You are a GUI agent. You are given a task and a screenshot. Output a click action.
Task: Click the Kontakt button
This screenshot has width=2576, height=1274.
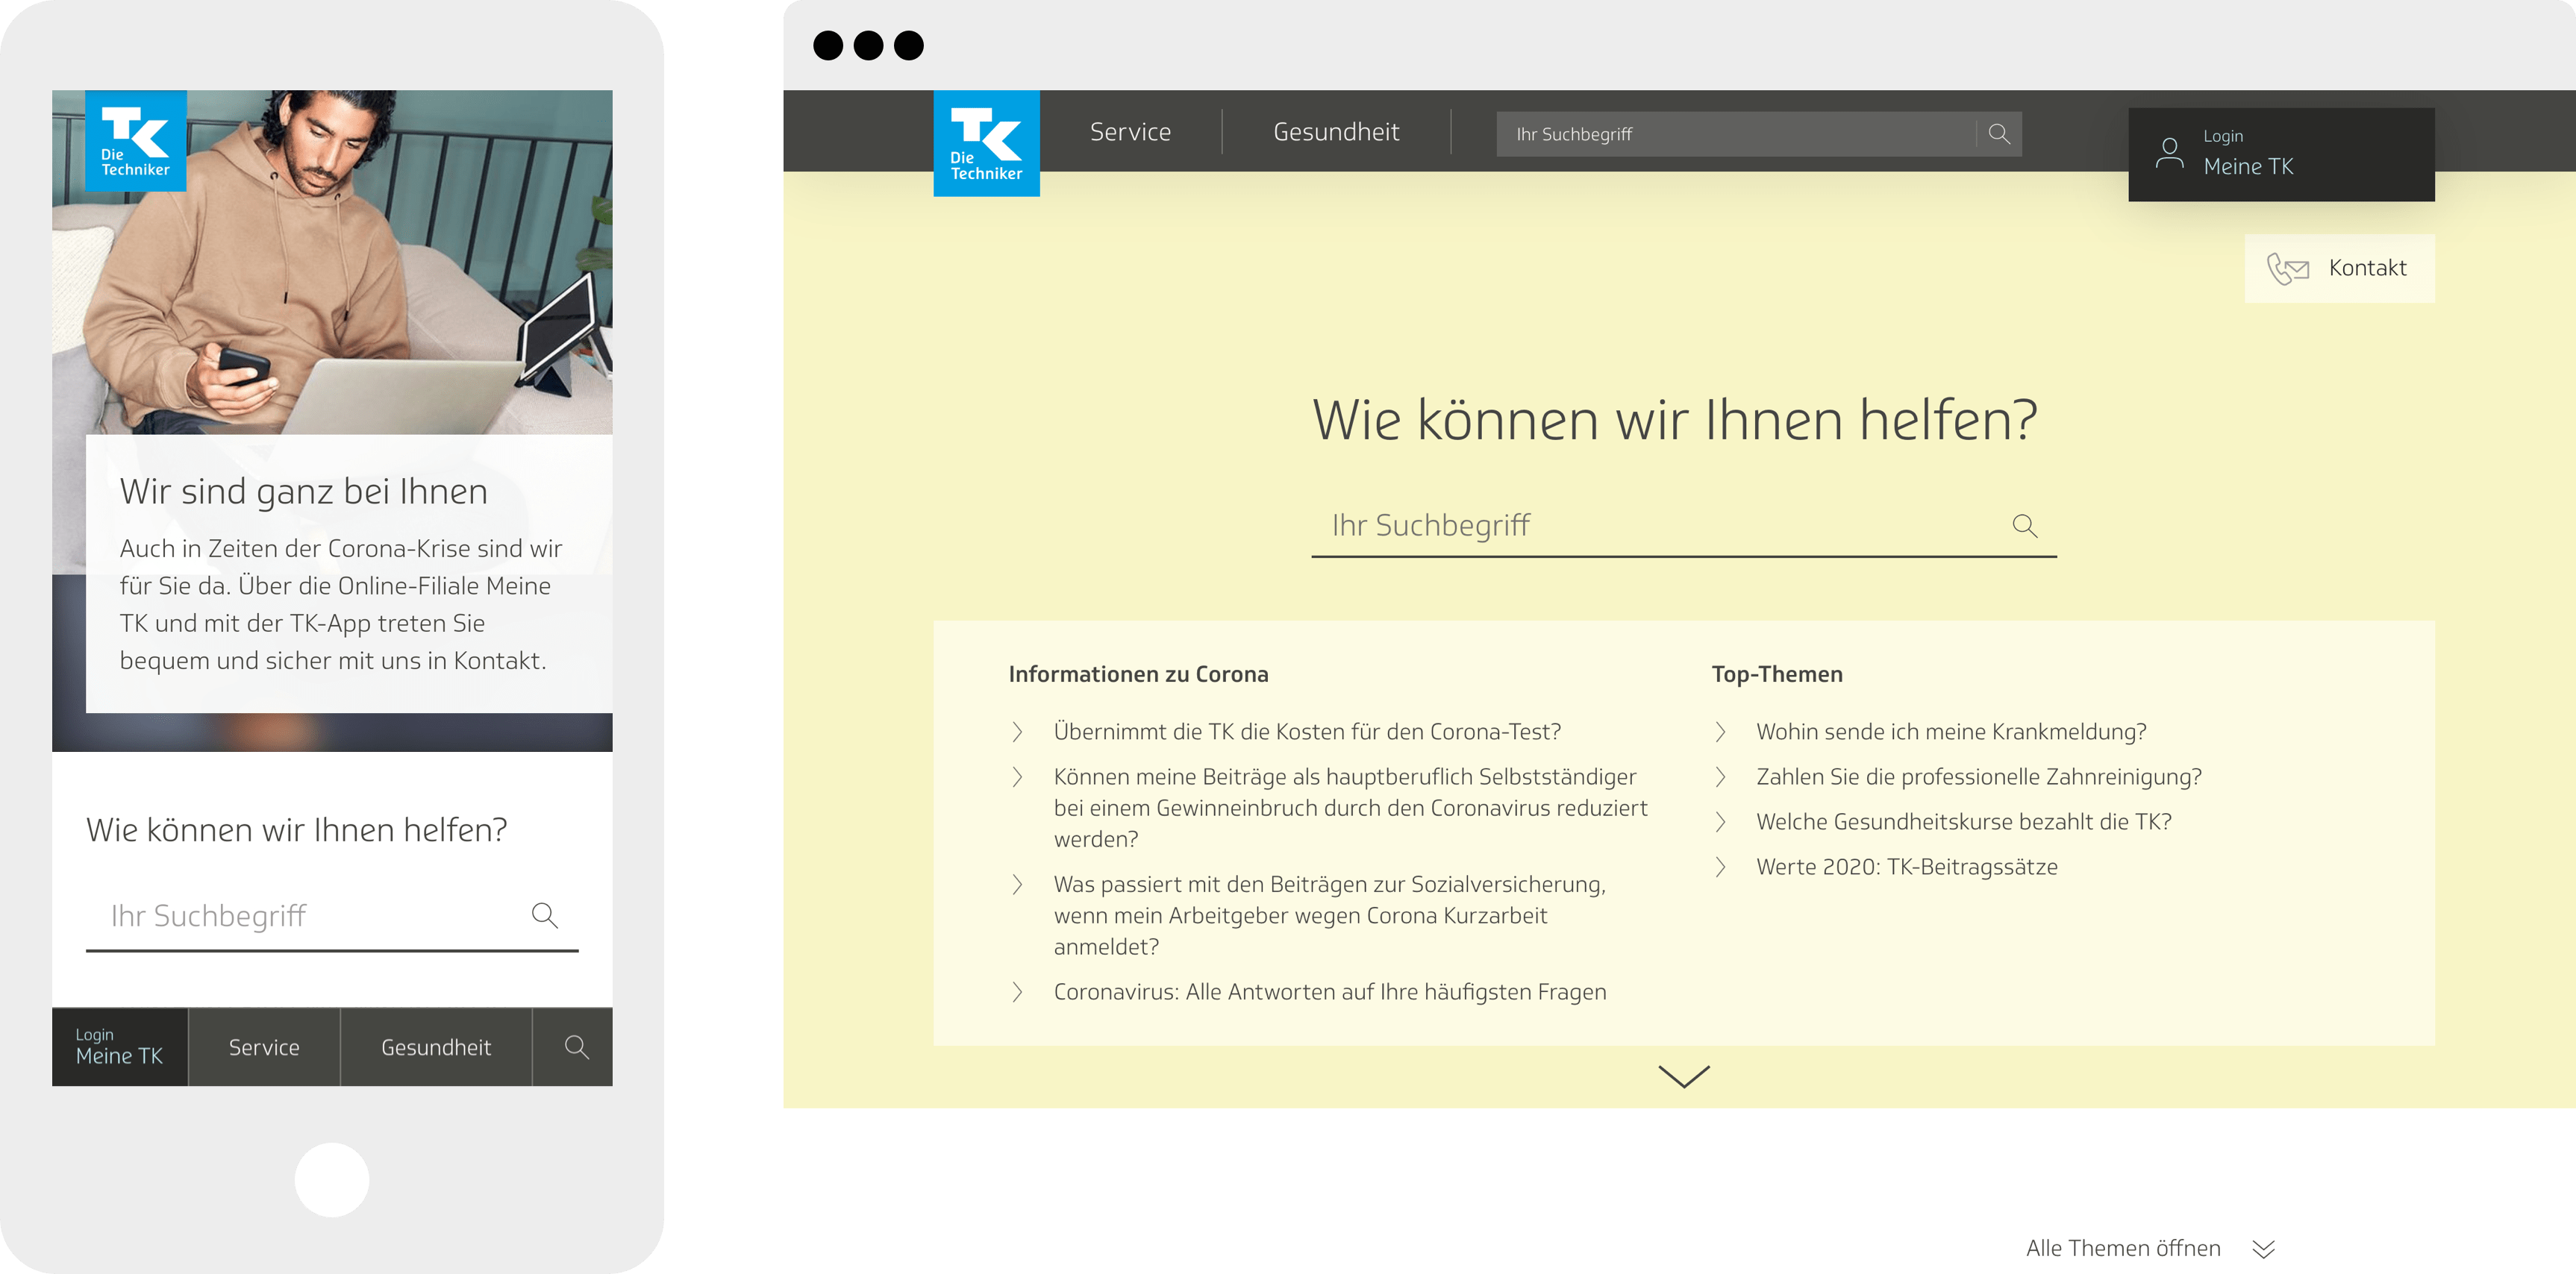2339,269
